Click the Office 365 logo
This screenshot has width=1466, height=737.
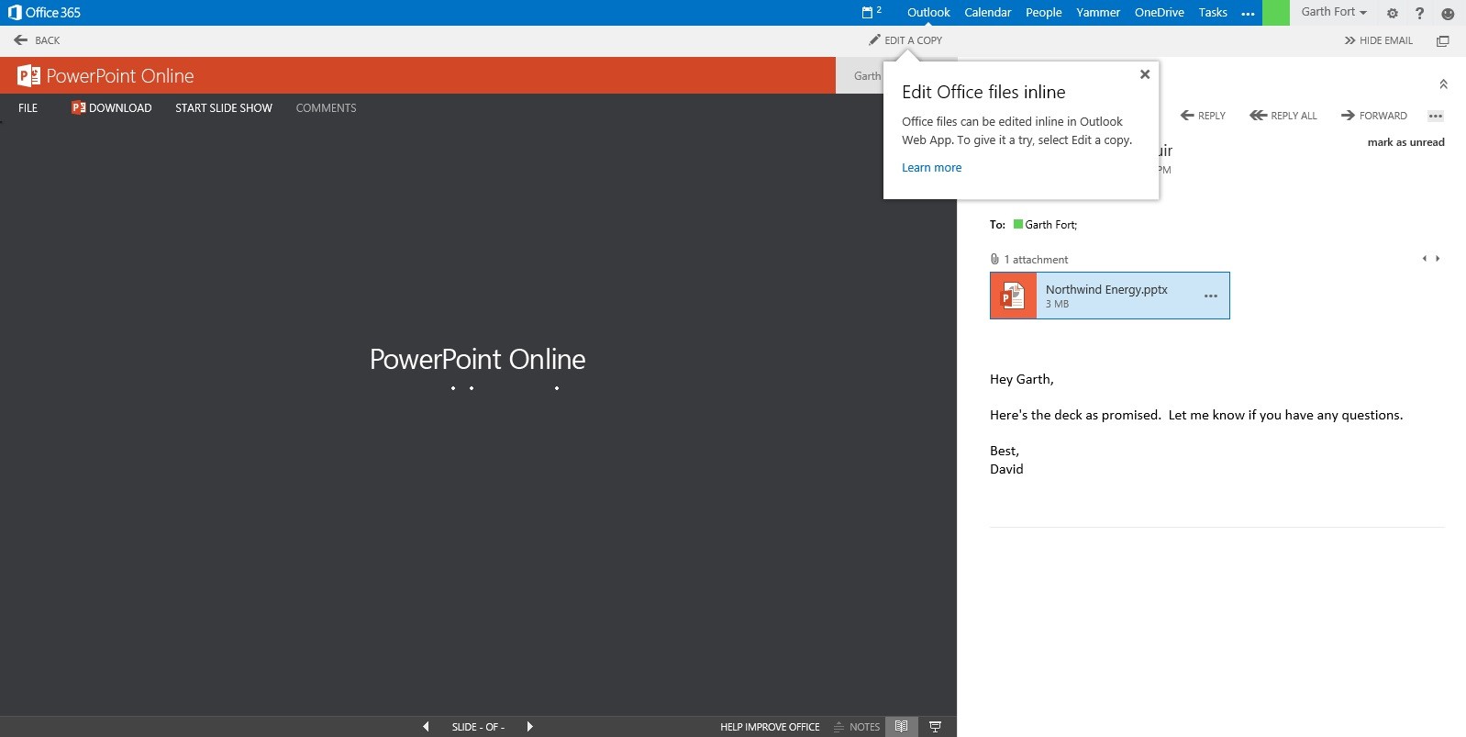[44, 13]
